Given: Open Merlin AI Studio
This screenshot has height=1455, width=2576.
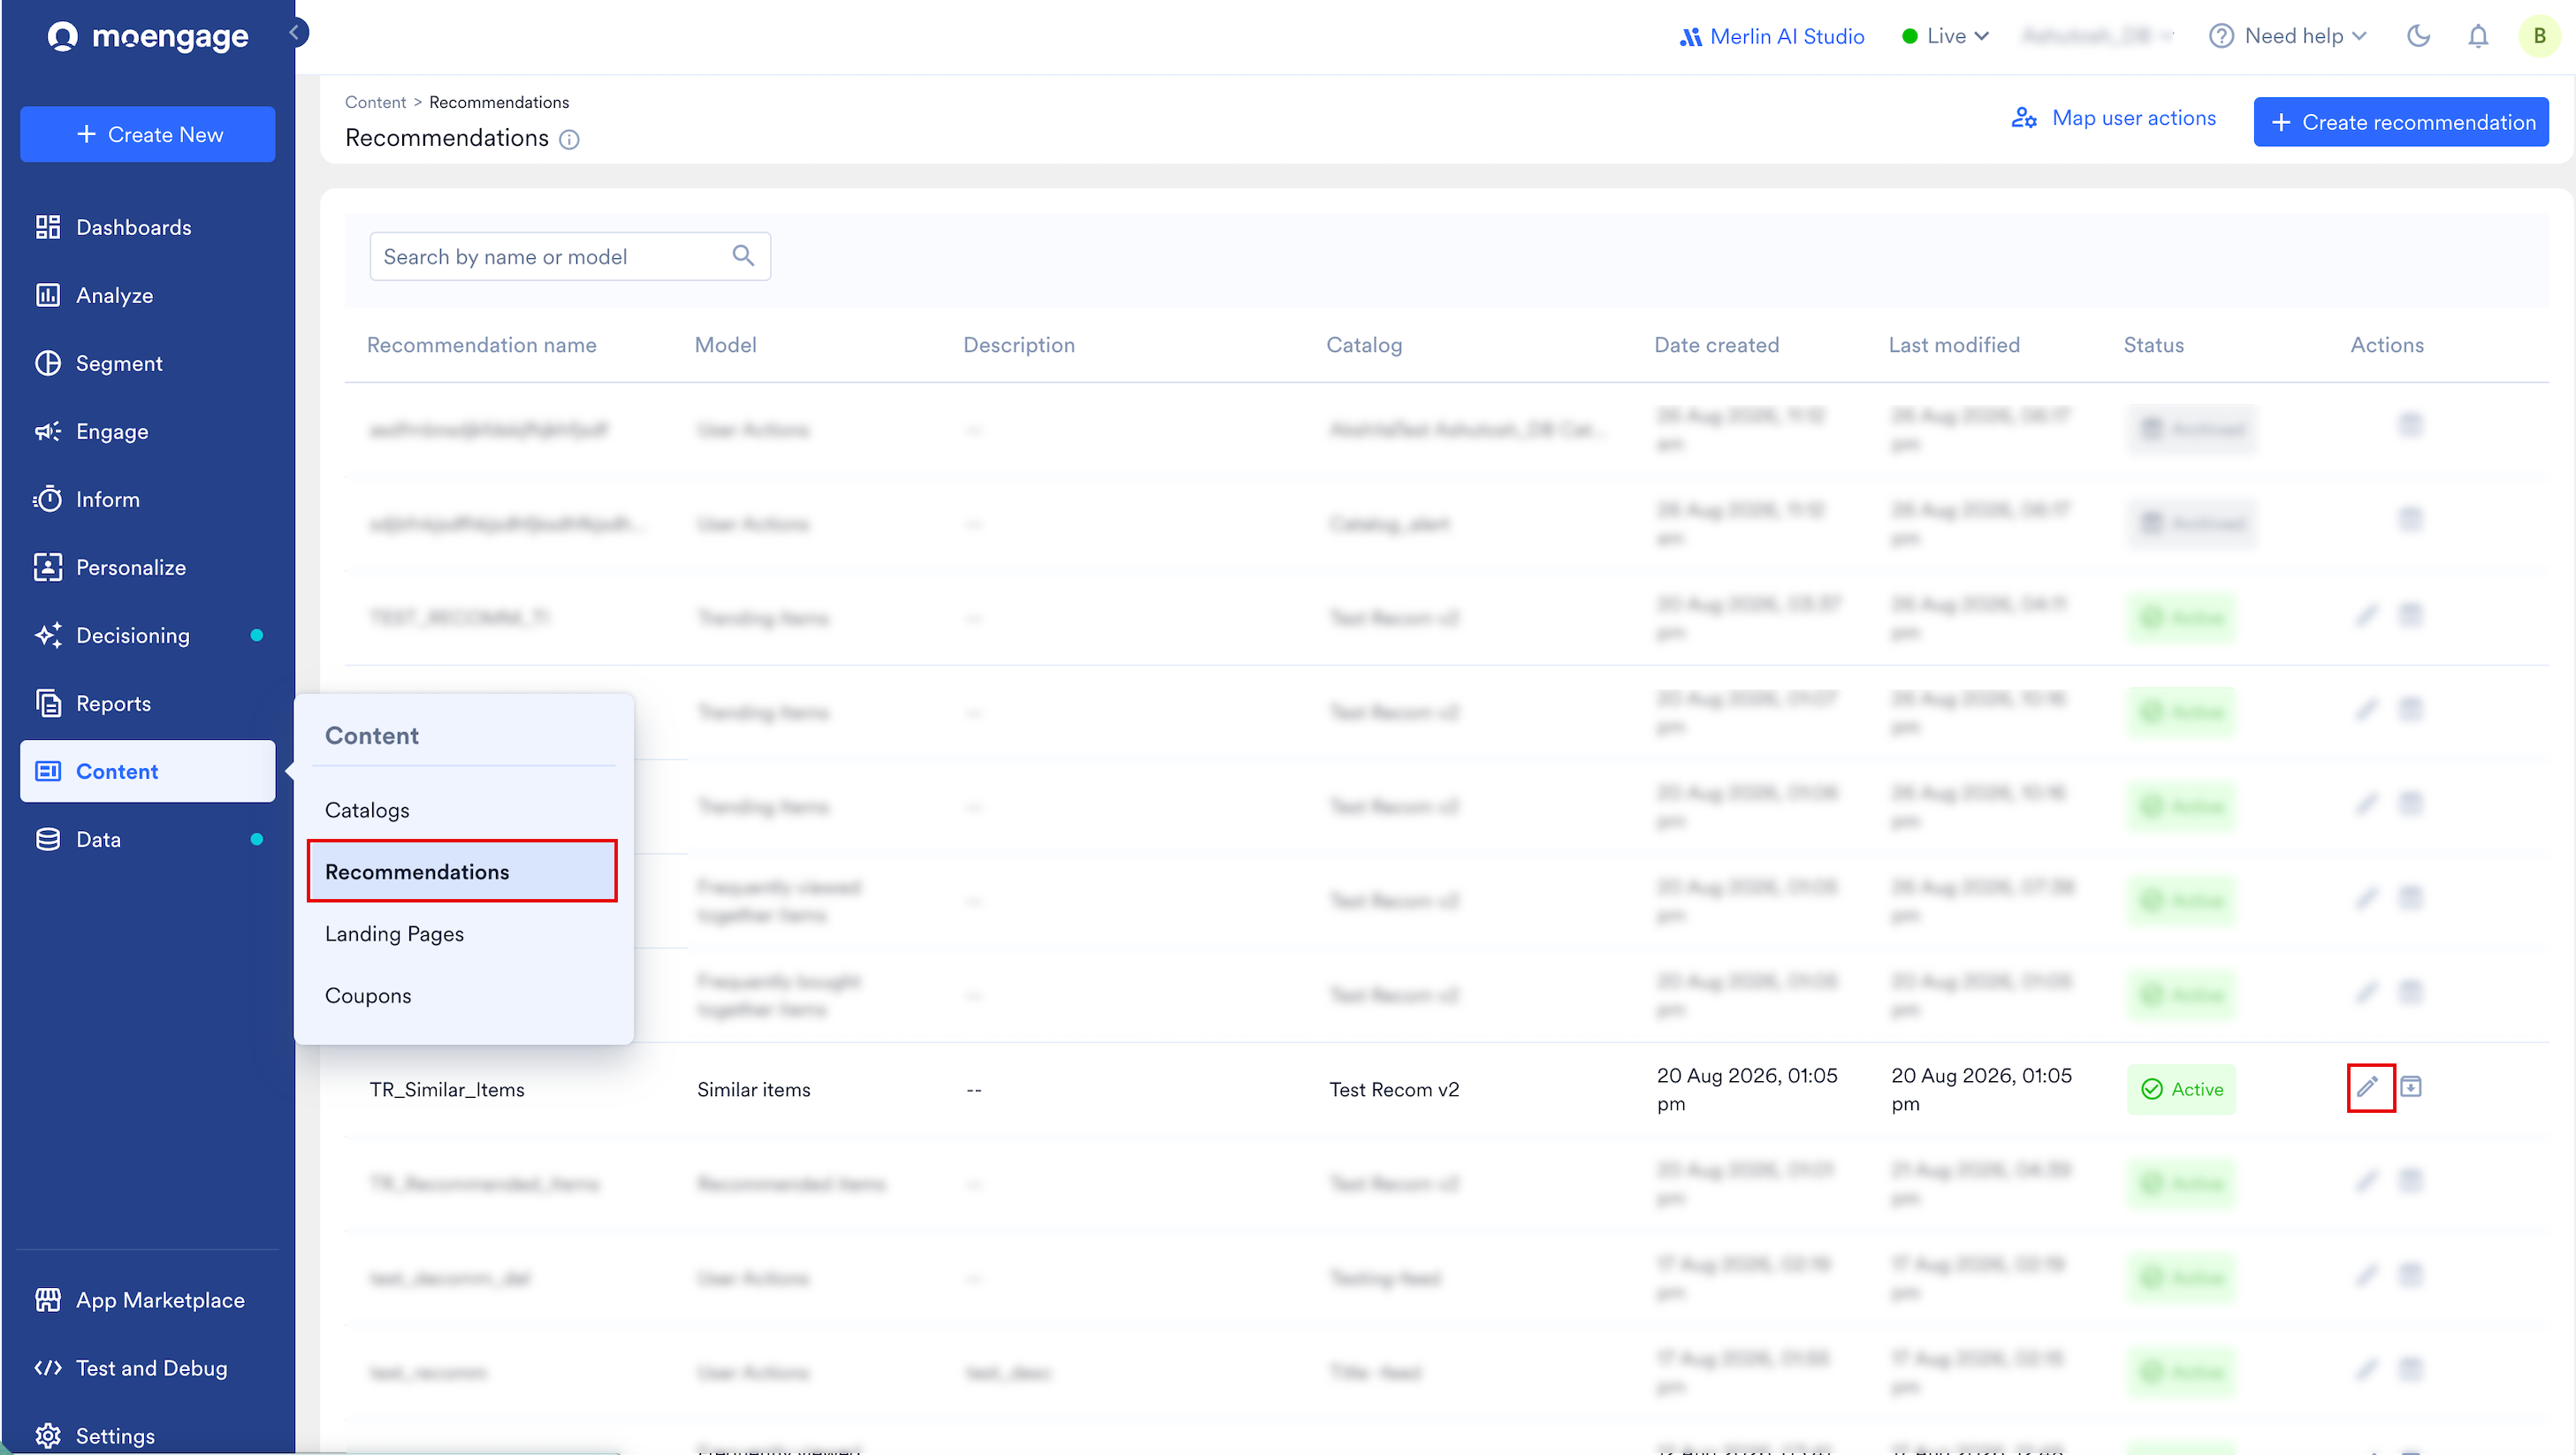Looking at the screenshot, I should [1771, 36].
